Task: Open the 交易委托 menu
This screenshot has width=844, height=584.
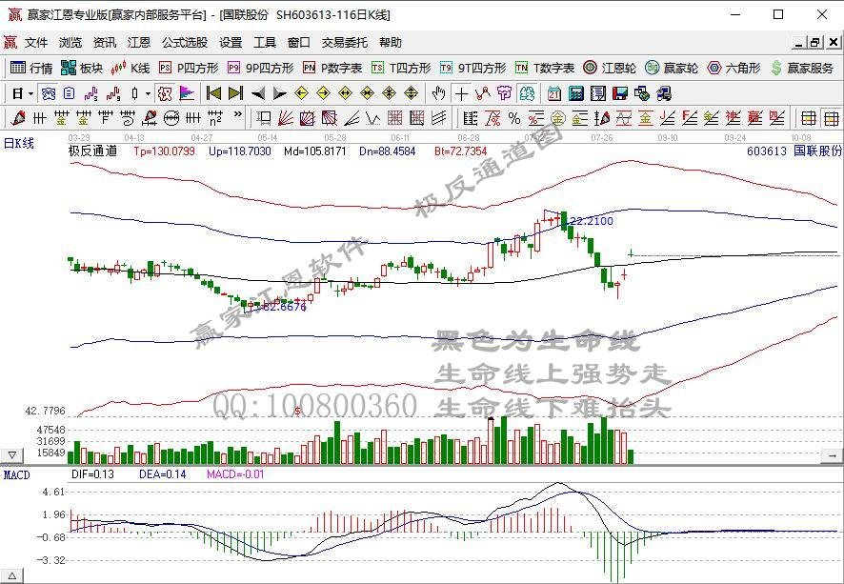Action: [x=345, y=43]
